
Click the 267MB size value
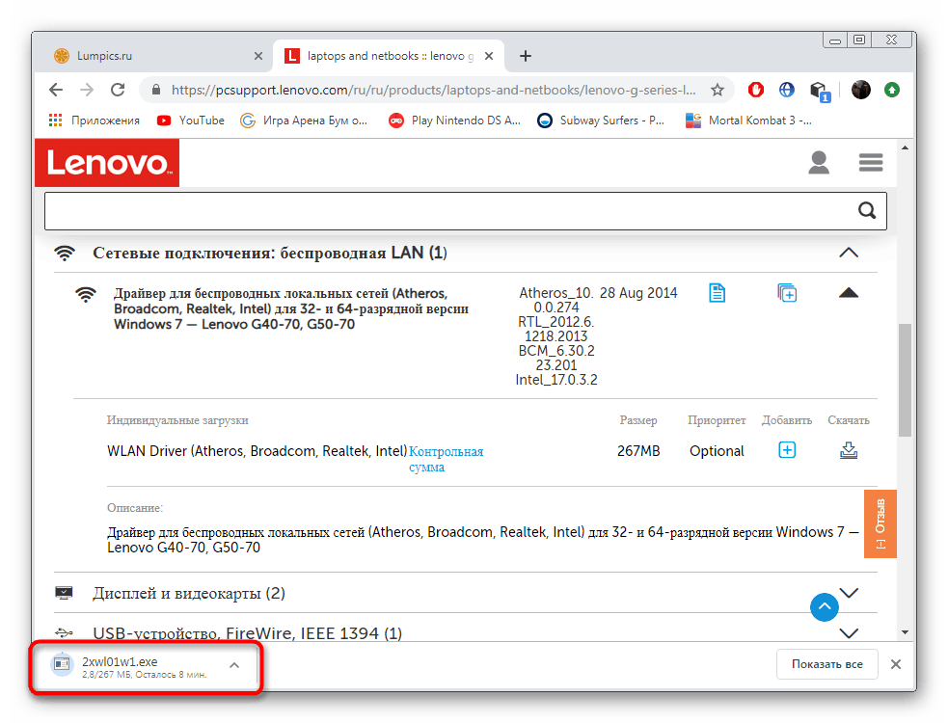click(x=638, y=451)
